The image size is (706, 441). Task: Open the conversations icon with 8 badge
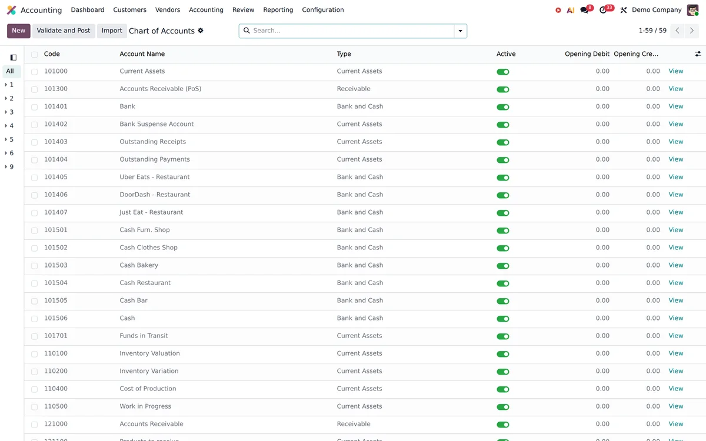[x=584, y=10]
